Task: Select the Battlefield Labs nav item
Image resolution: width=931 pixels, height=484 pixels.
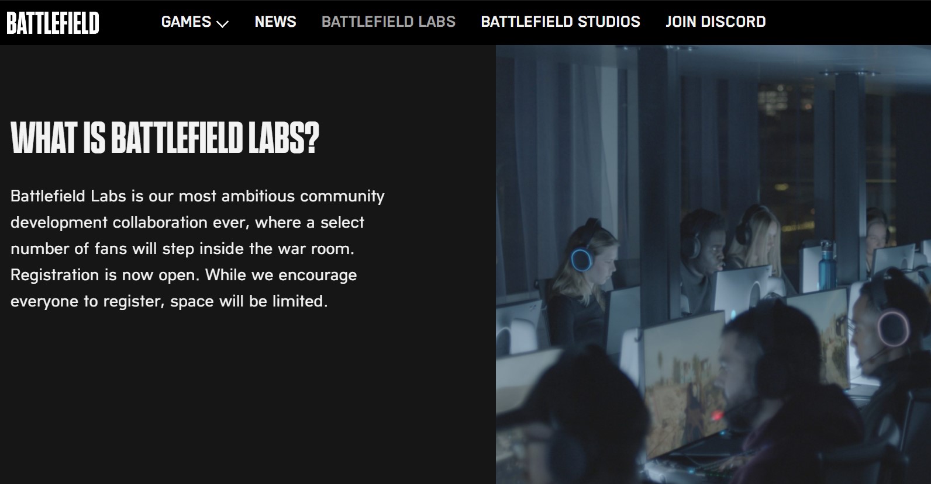Action: (388, 22)
